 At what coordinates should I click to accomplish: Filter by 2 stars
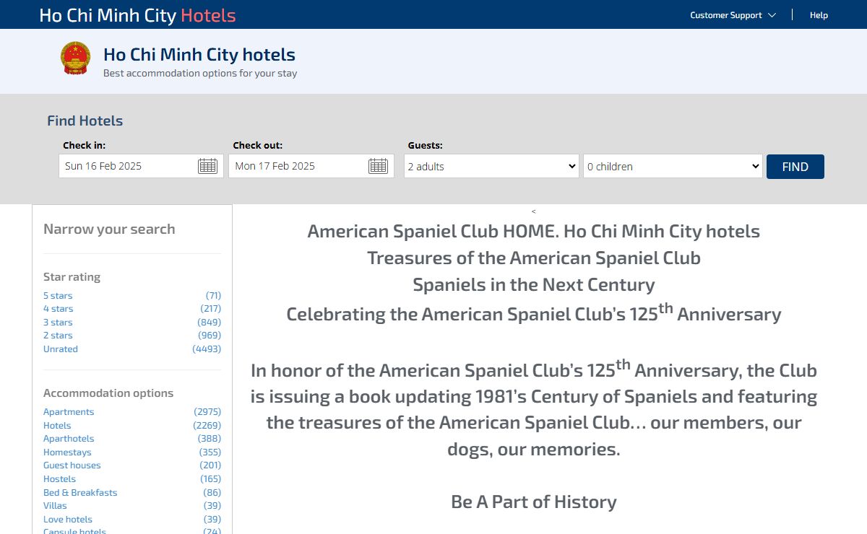click(58, 336)
